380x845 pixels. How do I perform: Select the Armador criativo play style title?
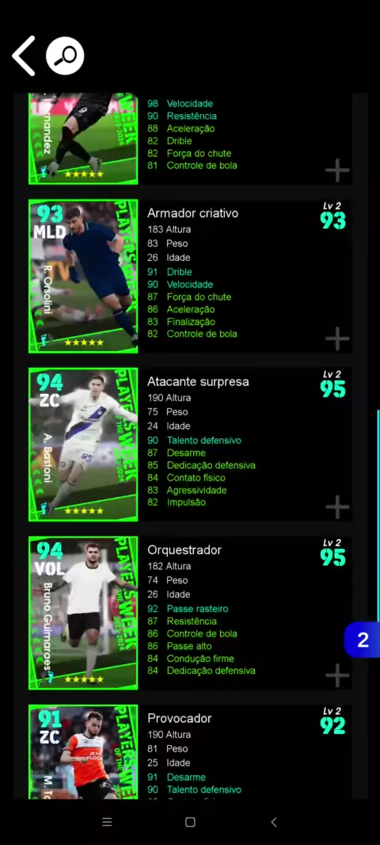192,213
